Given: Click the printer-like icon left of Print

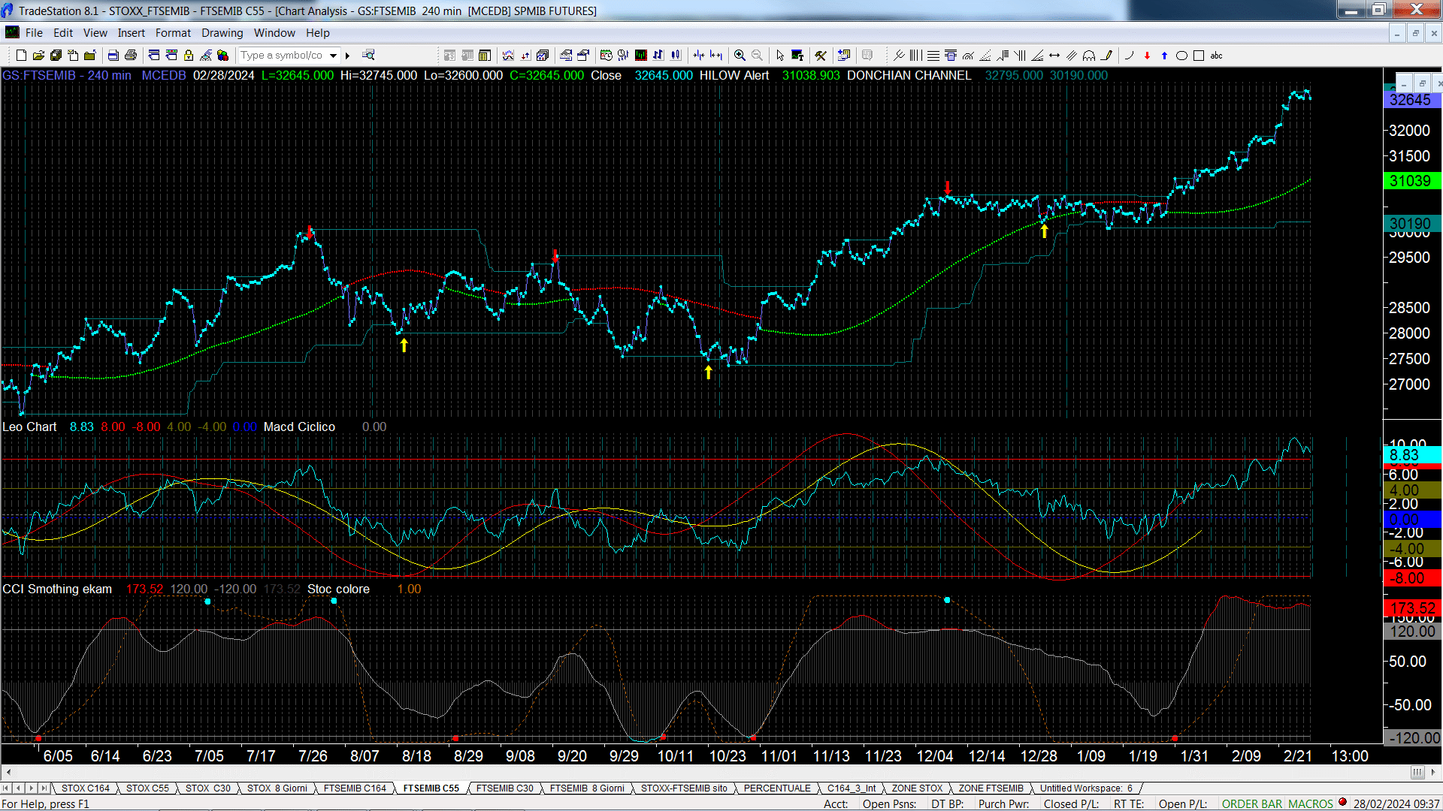Looking at the screenshot, I should click(x=113, y=56).
